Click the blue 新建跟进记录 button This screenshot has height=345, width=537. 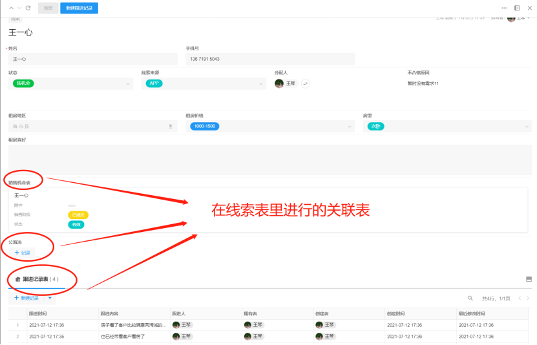click(x=79, y=8)
